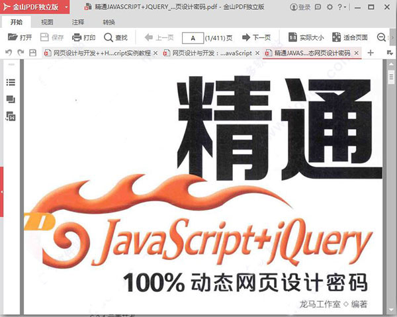Go to previous page with 上一页
This screenshot has height=317, width=397.
pos(159,38)
